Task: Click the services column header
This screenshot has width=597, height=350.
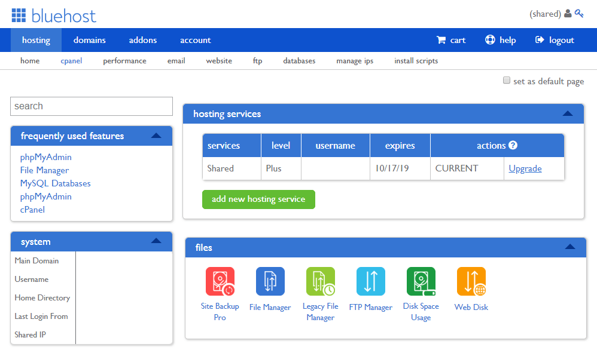Action: coord(232,145)
